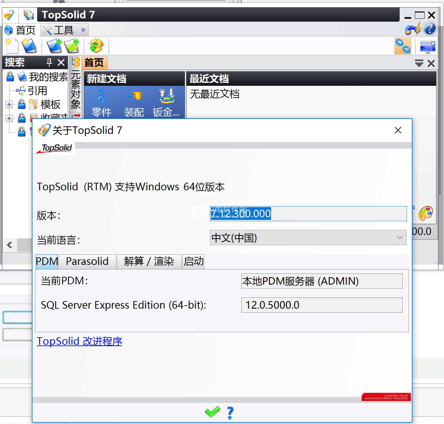Screen dimensions: 444x424
Task: Pin the 搜索 panel
Action: (x=49, y=62)
